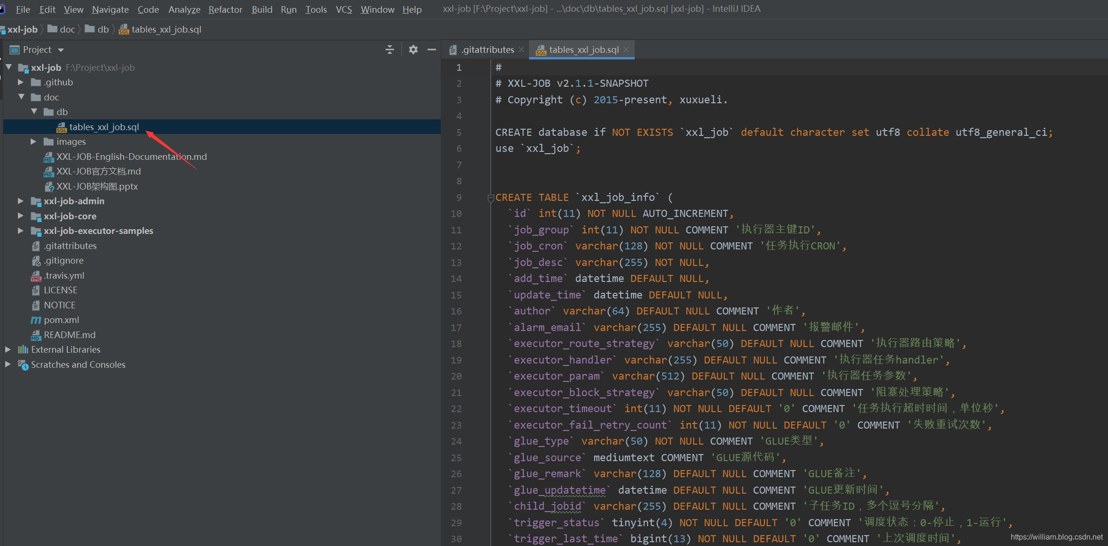
Task: Click line number 9 in the gutter
Action: tap(459, 197)
